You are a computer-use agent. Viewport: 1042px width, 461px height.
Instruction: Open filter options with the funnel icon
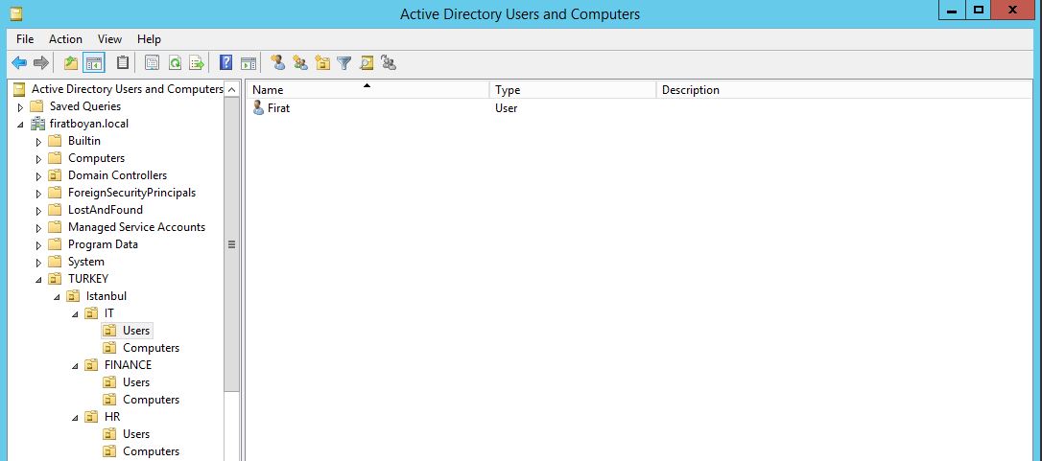point(343,63)
